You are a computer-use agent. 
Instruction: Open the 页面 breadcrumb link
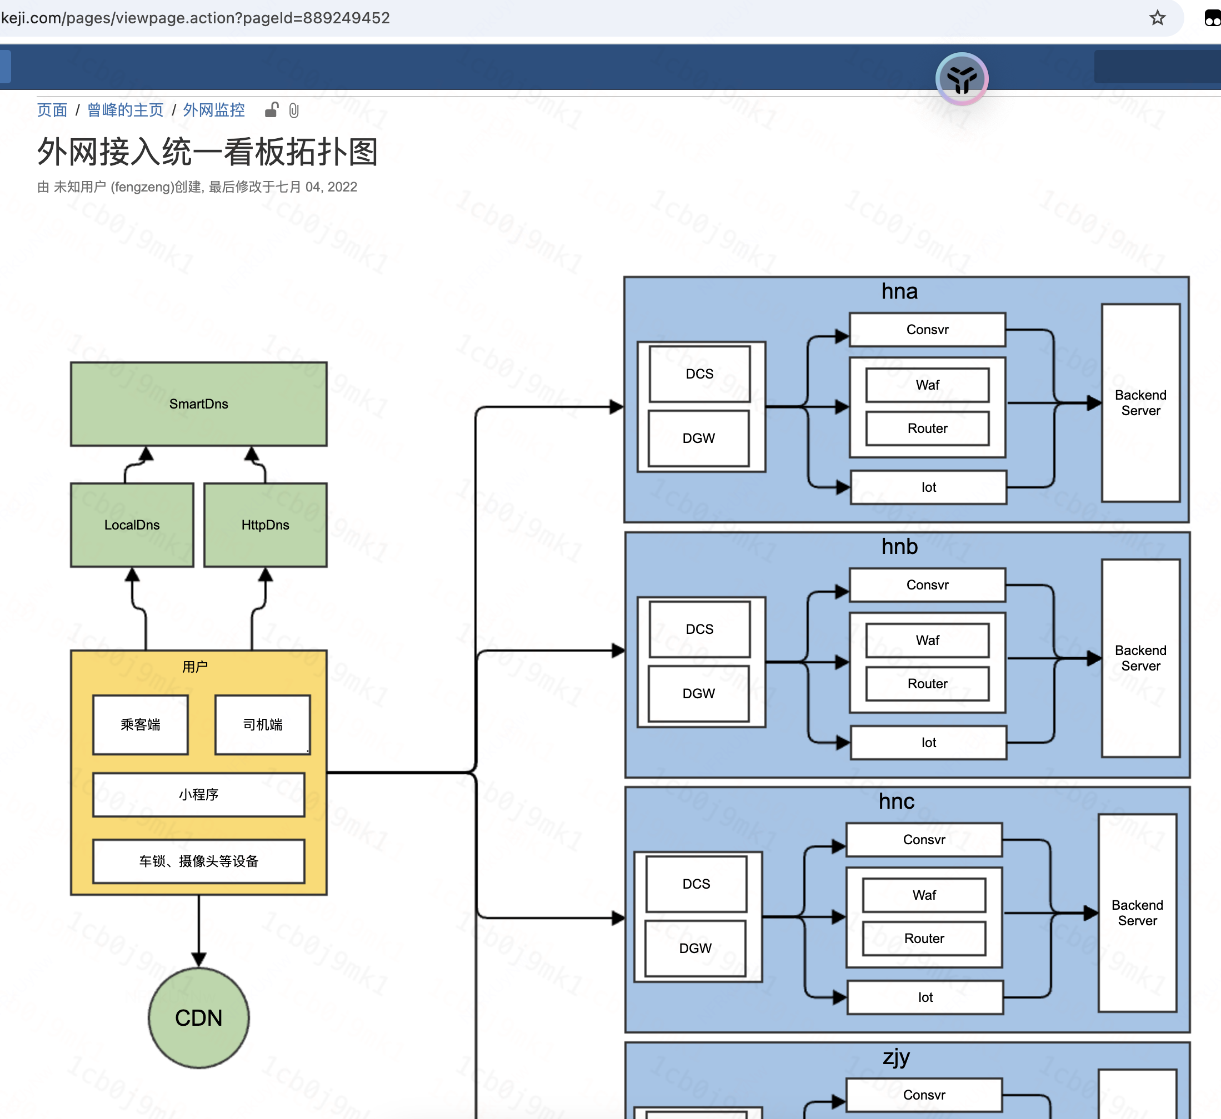coord(52,110)
